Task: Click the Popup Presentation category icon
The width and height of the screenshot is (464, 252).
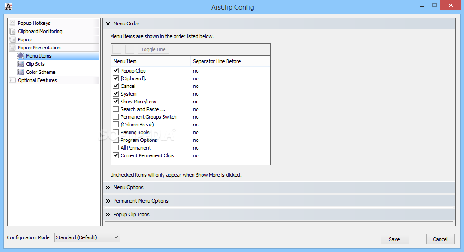Action: coord(12,48)
